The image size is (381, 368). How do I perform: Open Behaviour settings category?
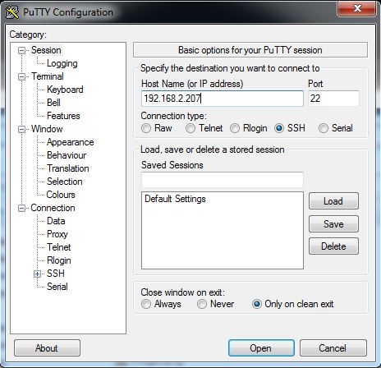point(67,155)
